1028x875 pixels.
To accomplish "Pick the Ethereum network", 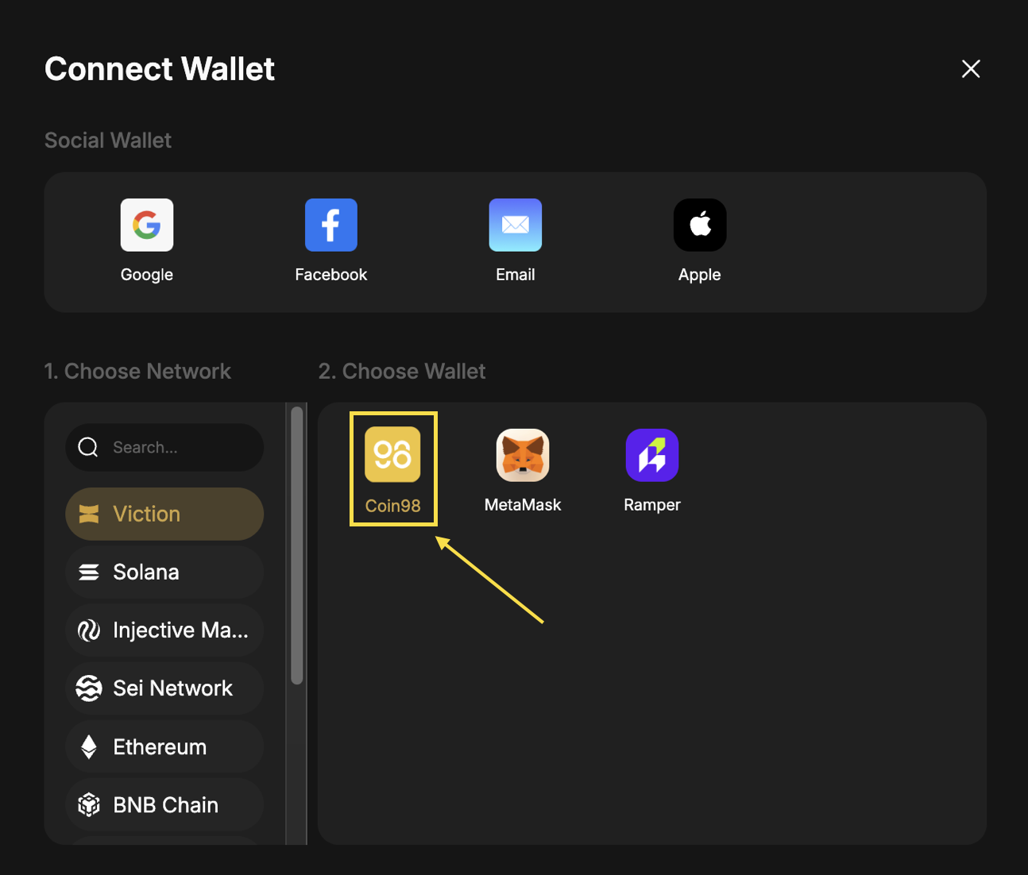I will click(164, 747).
